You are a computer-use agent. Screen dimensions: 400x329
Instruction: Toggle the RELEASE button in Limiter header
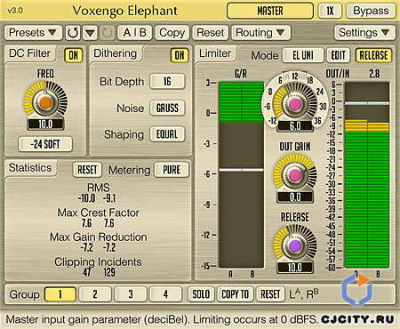tap(373, 55)
